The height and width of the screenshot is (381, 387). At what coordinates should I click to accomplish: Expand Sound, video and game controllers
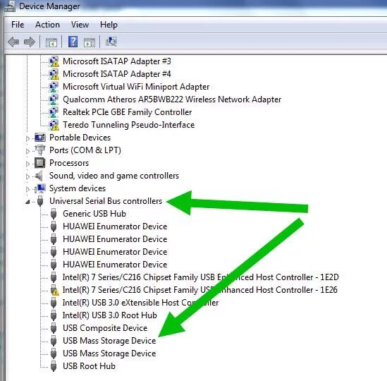pos(27,176)
